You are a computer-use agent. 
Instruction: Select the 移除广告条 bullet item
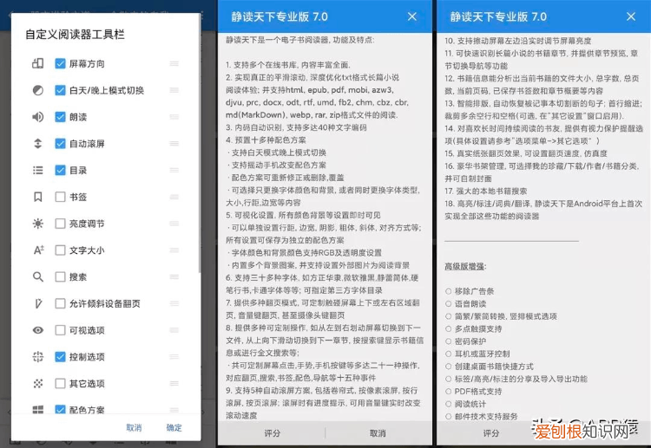point(469,291)
